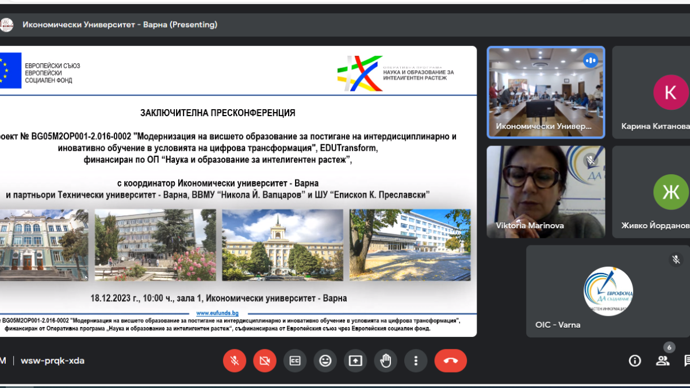Click the meeting code wsw-prqk-xda
690x388 pixels.
pyautogui.click(x=52, y=360)
